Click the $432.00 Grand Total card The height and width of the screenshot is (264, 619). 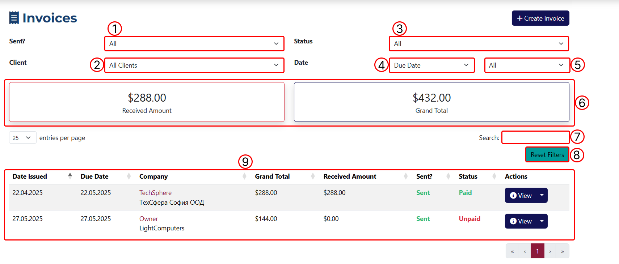tap(431, 102)
